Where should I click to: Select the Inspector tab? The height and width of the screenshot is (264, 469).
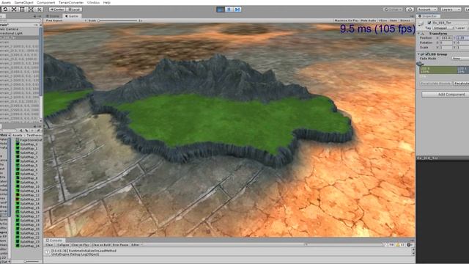point(428,16)
